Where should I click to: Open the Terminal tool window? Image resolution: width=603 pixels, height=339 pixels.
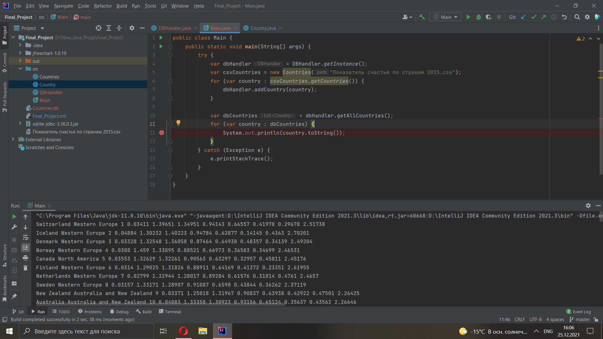click(x=170, y=312)
